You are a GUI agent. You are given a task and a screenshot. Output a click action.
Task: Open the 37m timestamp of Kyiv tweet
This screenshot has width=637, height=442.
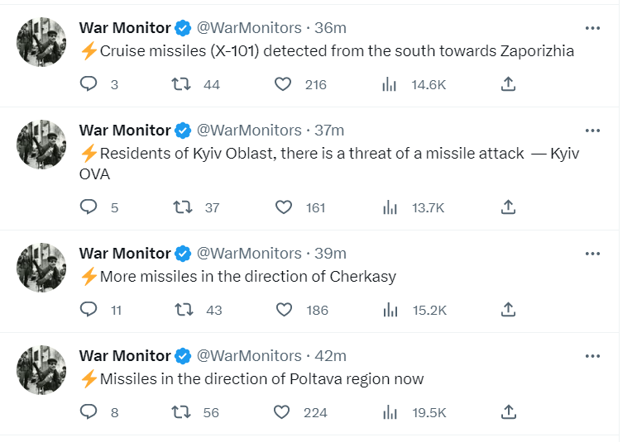[329, 131]
